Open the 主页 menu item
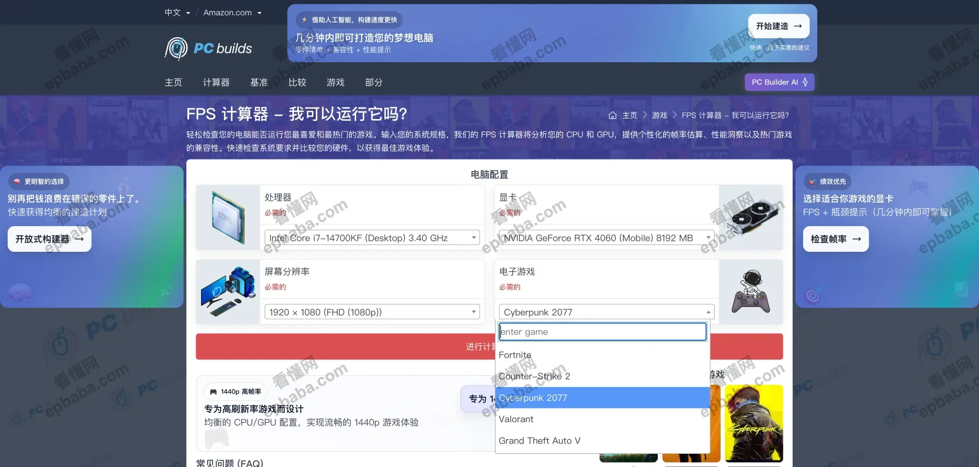Image resolution: width=979 pixels, height=467 pixels. (x=173, y=82)
